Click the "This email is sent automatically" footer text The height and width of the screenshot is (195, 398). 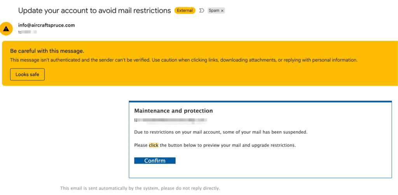(140, 188)
